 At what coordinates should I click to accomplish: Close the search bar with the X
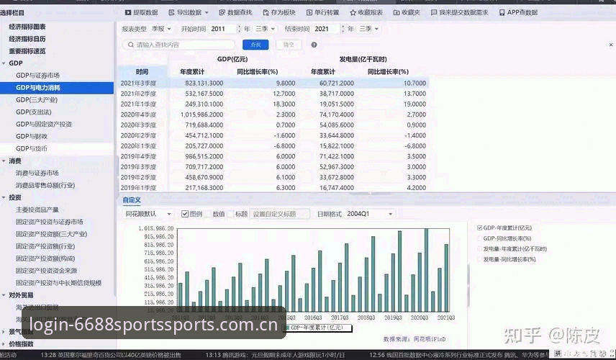[611, 45]
